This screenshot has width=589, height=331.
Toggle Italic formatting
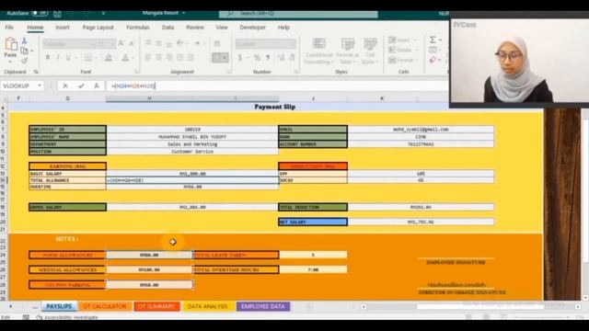58,58
